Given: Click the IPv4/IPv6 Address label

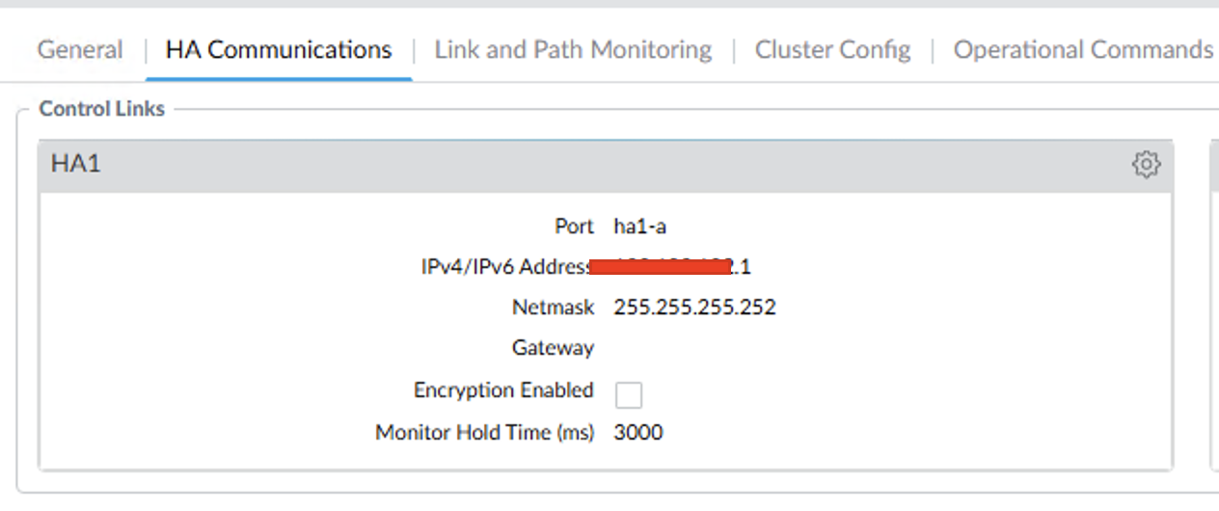Looking at the screenshot, I should pos(505,267).
